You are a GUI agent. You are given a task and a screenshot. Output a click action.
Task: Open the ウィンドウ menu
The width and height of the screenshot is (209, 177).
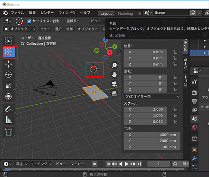pyautogui.click(x=67, y=13)
